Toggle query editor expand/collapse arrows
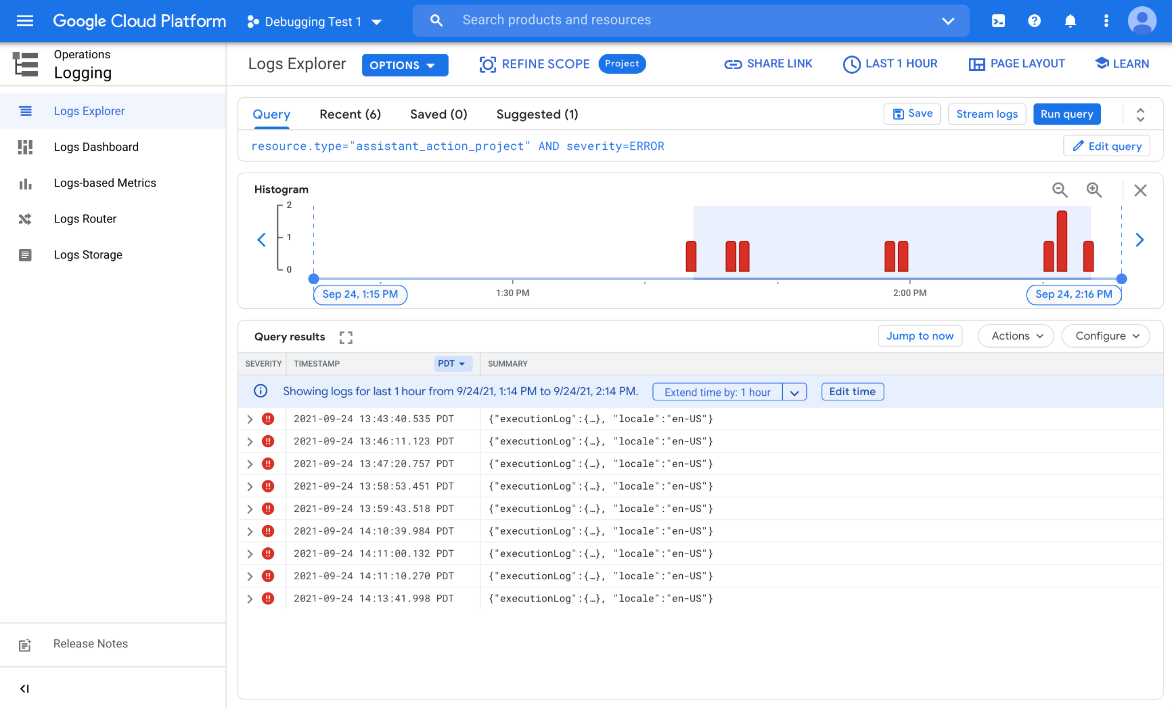The image size is (1172, 708). 1140,114
